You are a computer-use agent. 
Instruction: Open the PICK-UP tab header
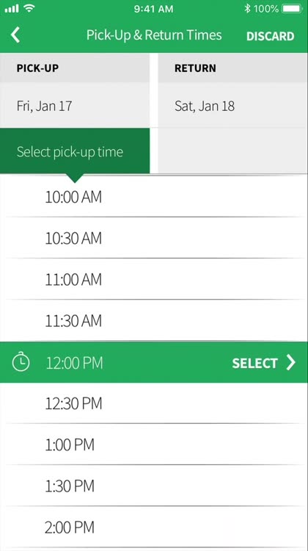[x=75, y=68]
